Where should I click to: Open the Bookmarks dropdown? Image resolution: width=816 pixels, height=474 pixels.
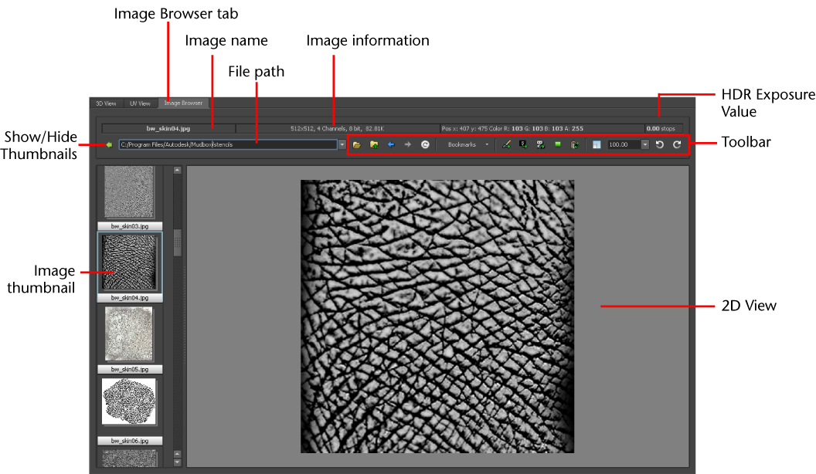click(x=467, y=145)
